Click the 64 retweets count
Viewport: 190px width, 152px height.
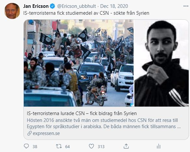click(67, 146)
